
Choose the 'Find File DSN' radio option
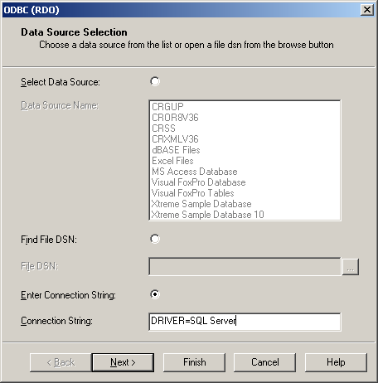click(155, 239)
